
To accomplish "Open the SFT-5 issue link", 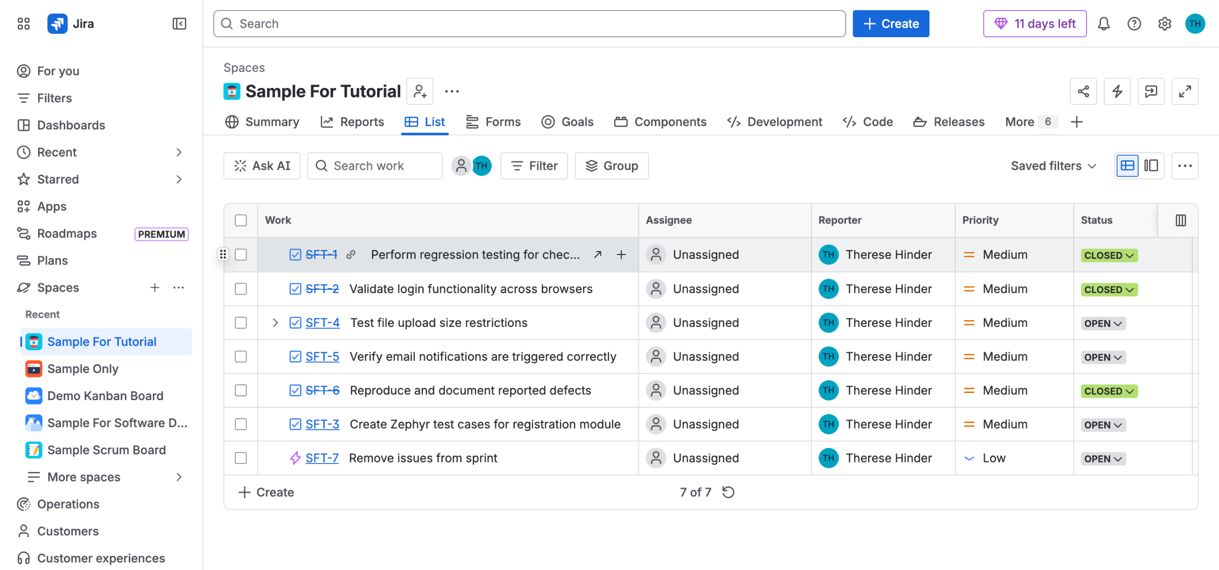I will pos(322,356).
